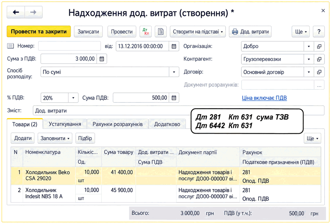Click the Податкове призначення (ПДВ) header
Viewport: 331px width, 224px height.
[280, 162]
